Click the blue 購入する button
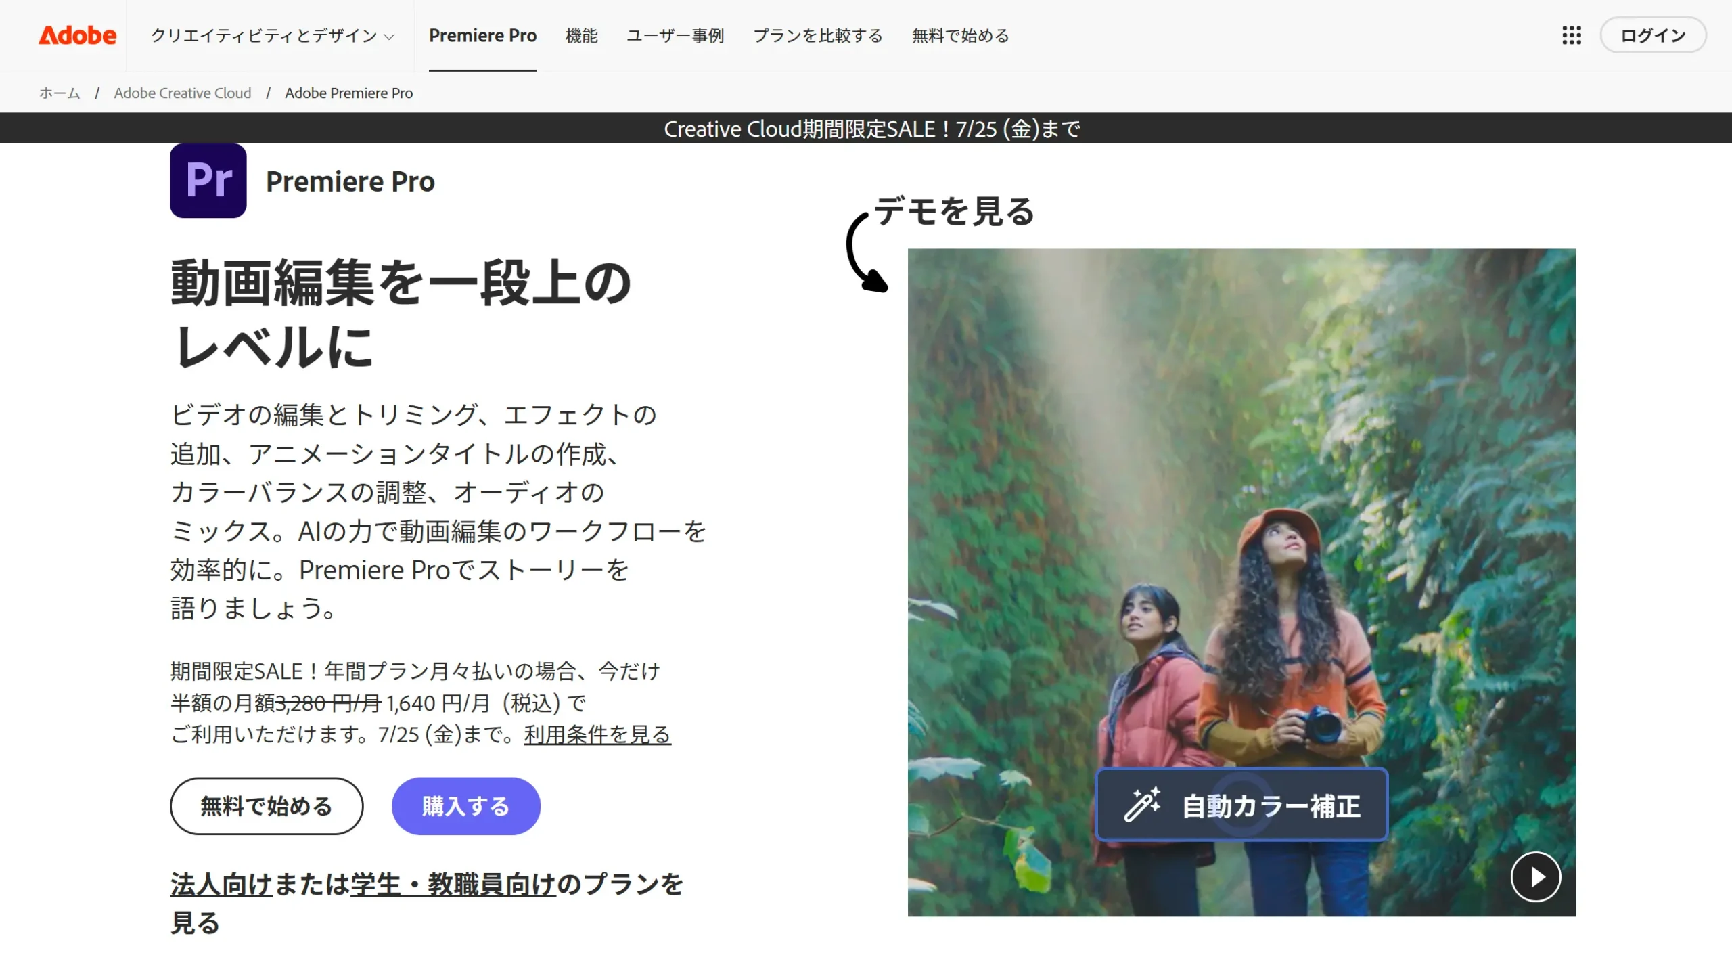The width and height of the screenshot is (1732, 957). (x=465, y=806)
